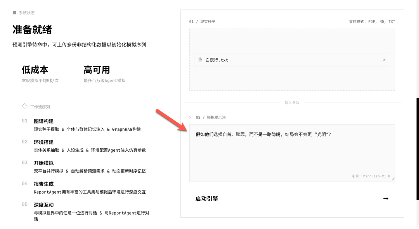Click the 常规模拟平均5$/次 caption
Screen dimensions: 419x229
(40, 81)
